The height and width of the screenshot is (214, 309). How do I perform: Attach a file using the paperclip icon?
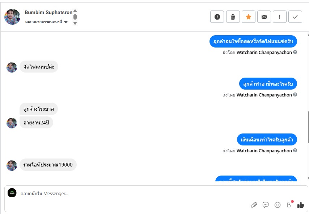(254, 205)
